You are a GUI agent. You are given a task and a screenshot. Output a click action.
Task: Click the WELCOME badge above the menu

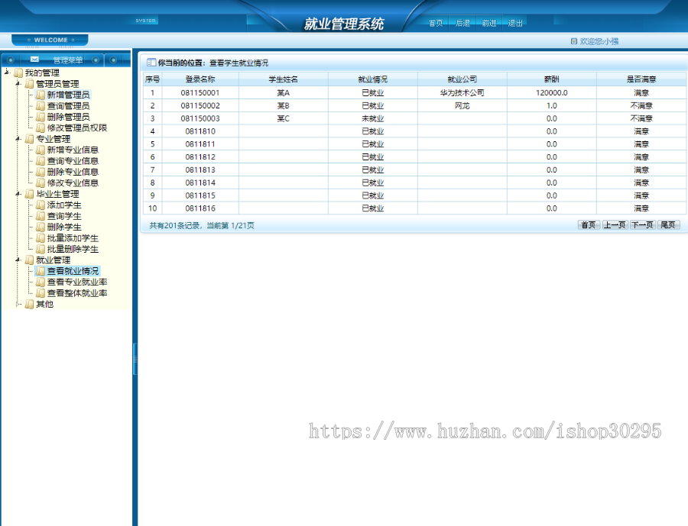pos(50,39)
